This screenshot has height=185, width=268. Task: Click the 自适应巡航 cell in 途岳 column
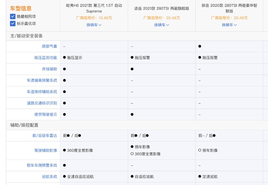click(144, 177)
